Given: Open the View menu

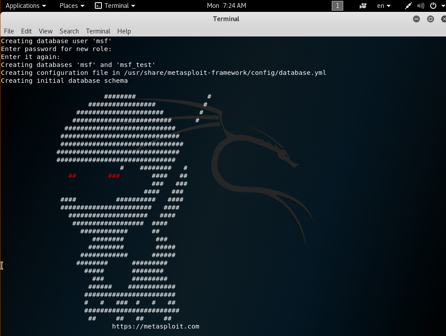Looking at the screenshot, I should [x=45, y=31].
